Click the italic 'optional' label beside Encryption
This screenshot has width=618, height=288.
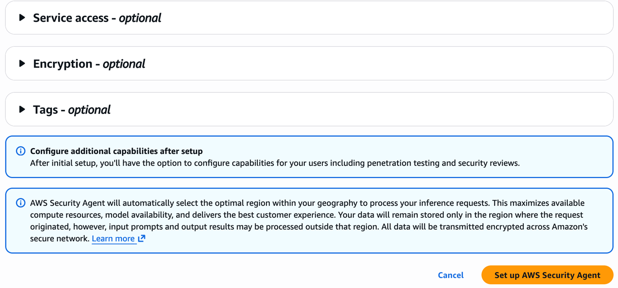tap(124, 64)
